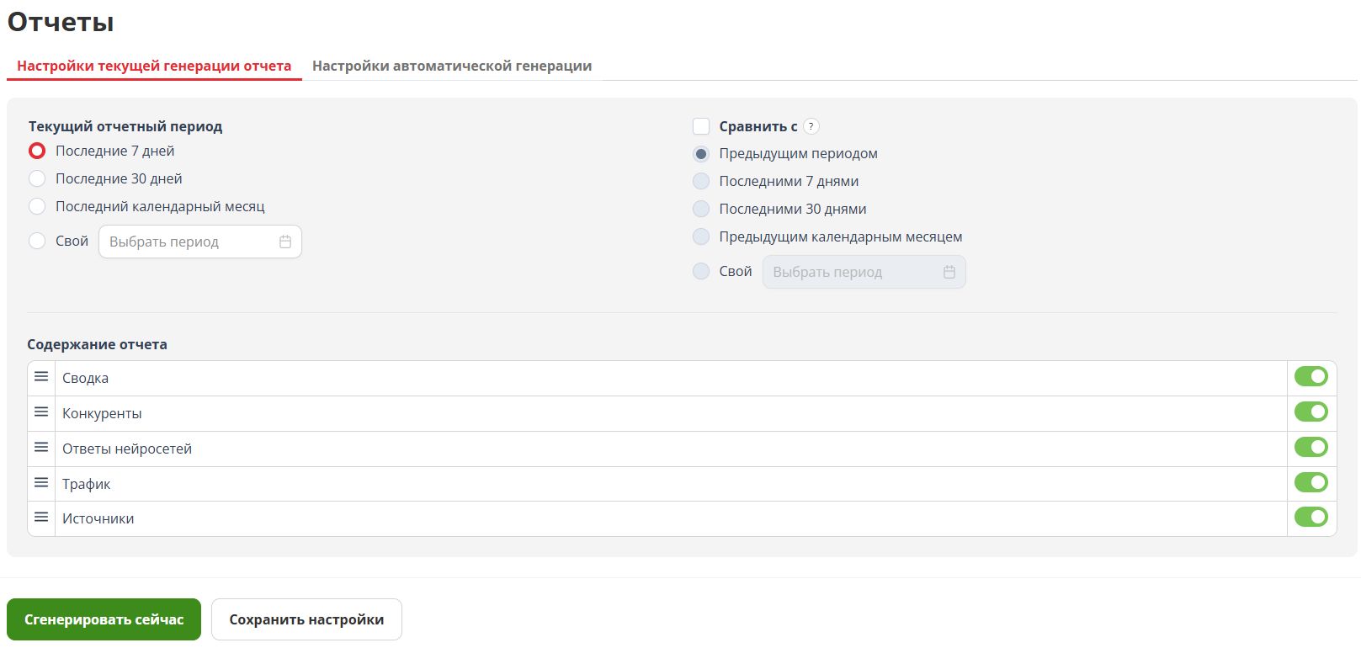Screen dimensions: 1361x648
Task: Open the Выбрать период field for current period
Action: coord(189,242)
